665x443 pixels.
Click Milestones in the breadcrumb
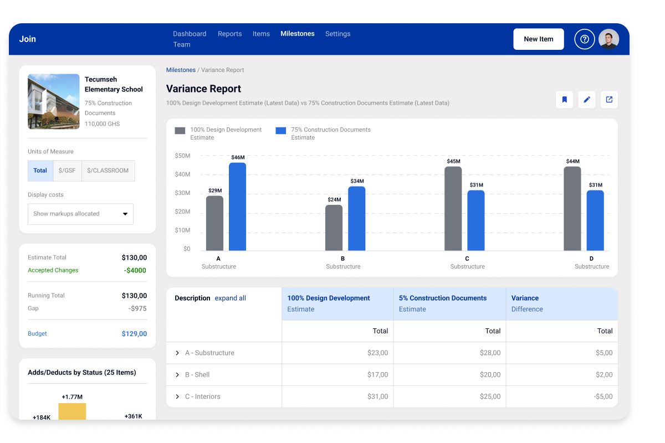coord(181,70)
